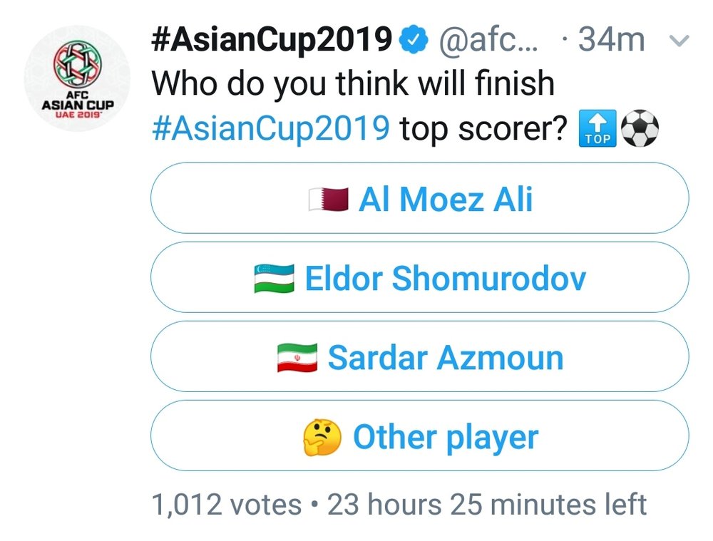The image size is (713, 541).
Task: Click the 23 hours 25 minutes left text
Action: click(487, 505)
